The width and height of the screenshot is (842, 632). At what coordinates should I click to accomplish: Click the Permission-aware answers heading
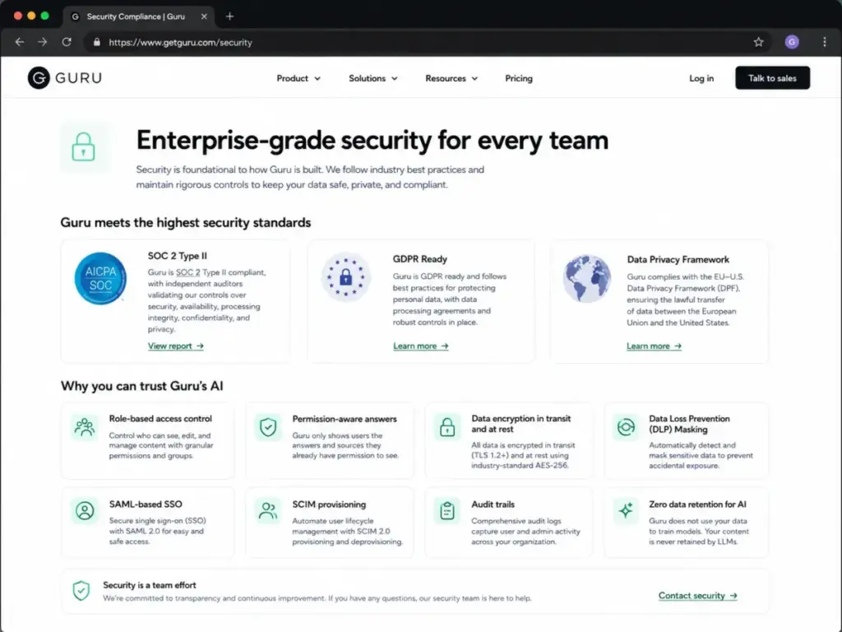coord(345,419)
